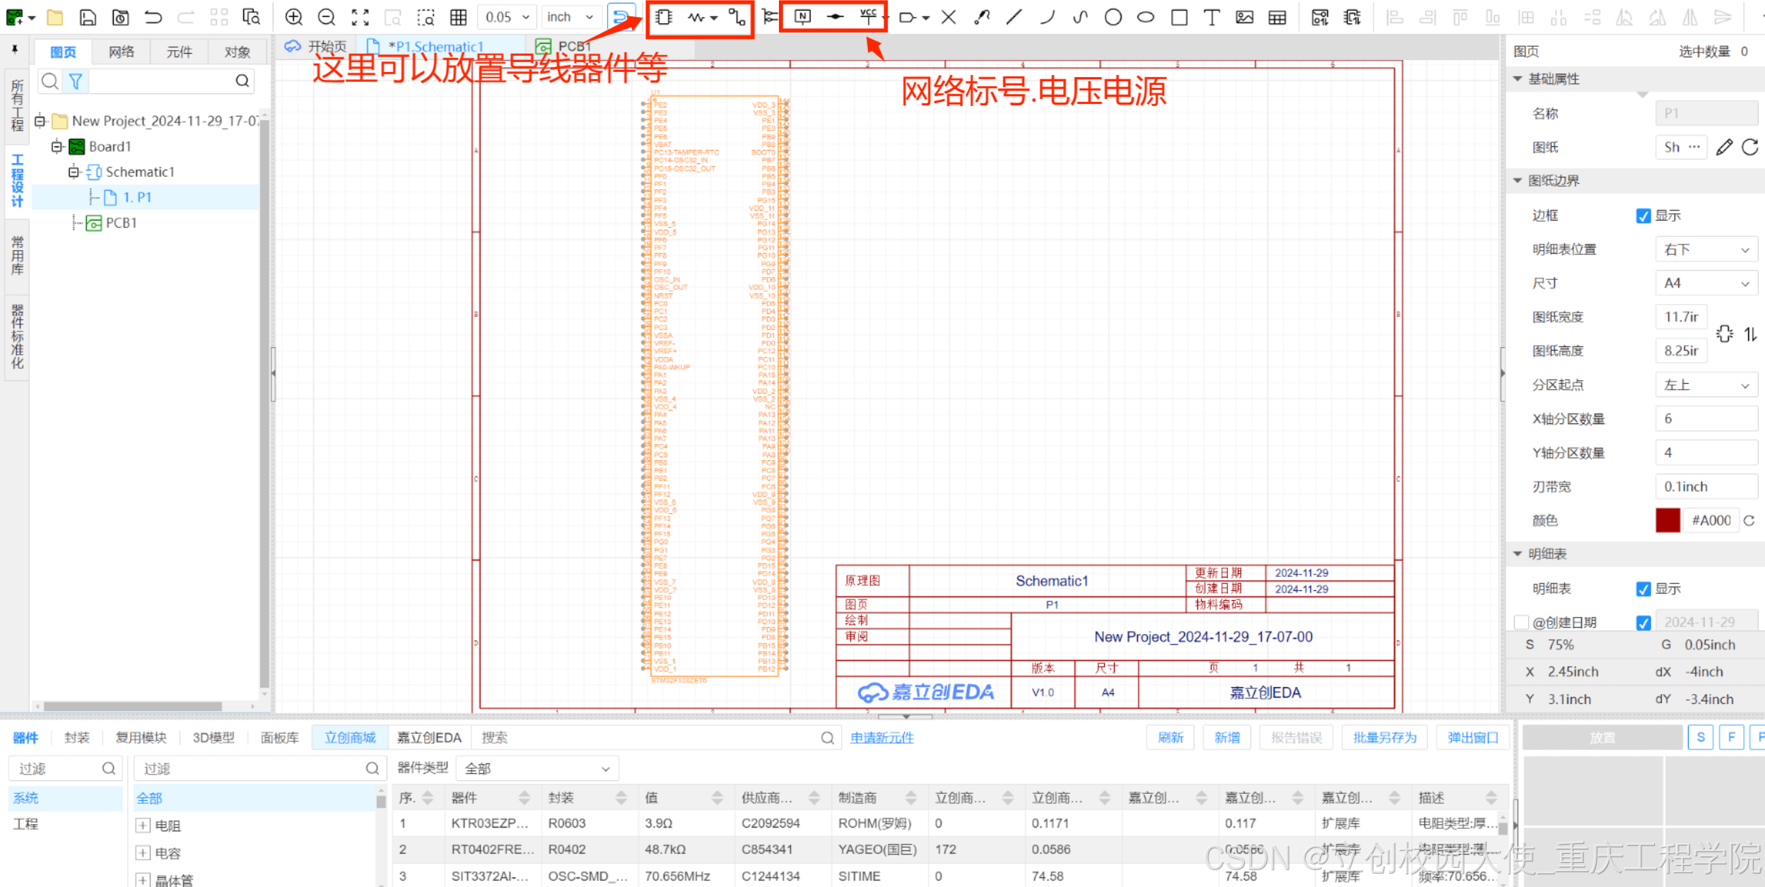Open the inch unit dropdown
The height and width of the screenshot is (887, 1765).
tap(570, 17)
